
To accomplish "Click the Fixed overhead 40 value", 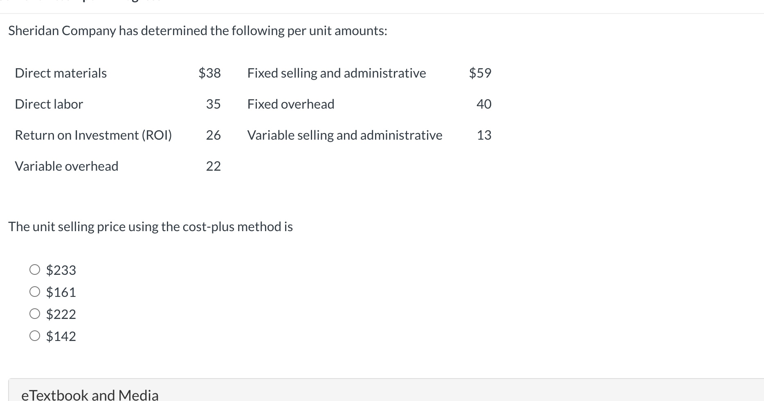I will tap(483, 104).
